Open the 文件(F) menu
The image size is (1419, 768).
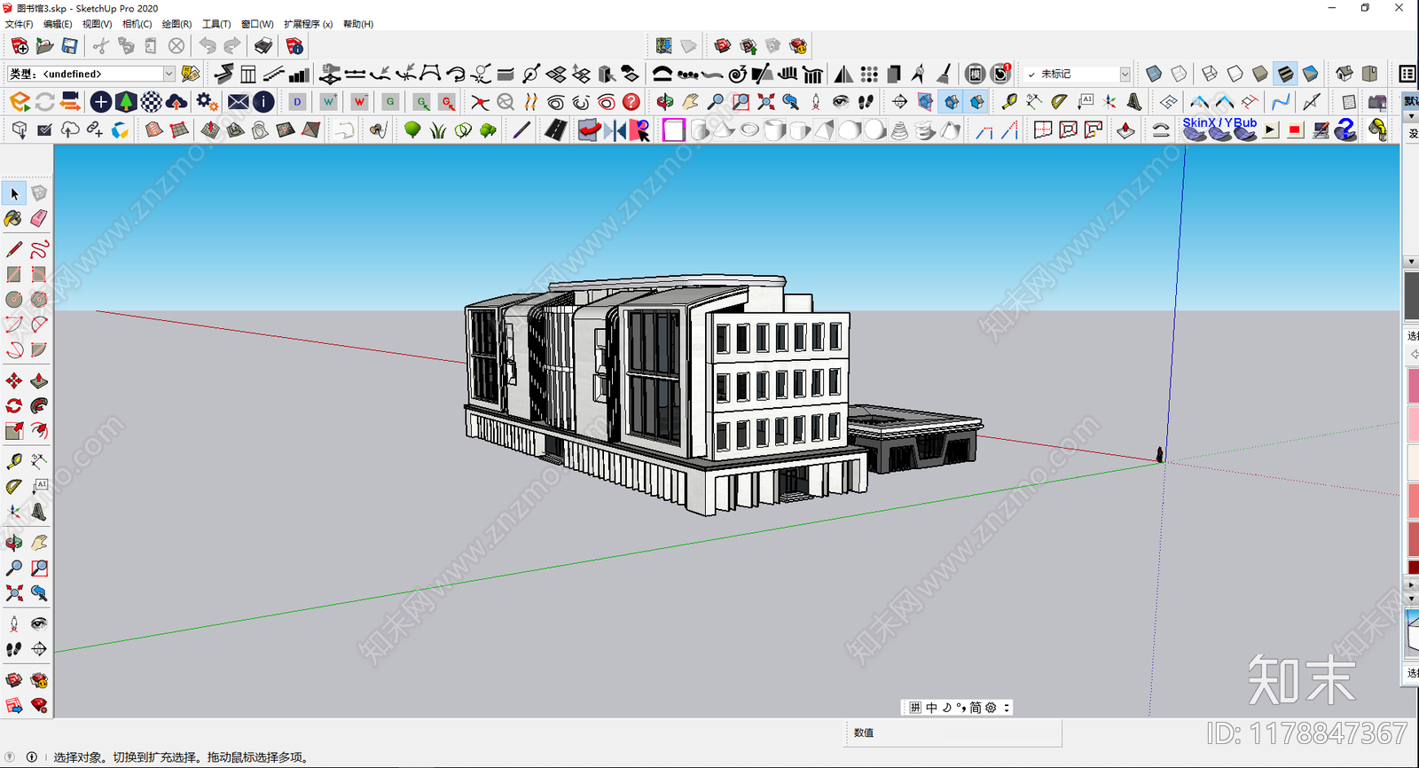[19, 24]
